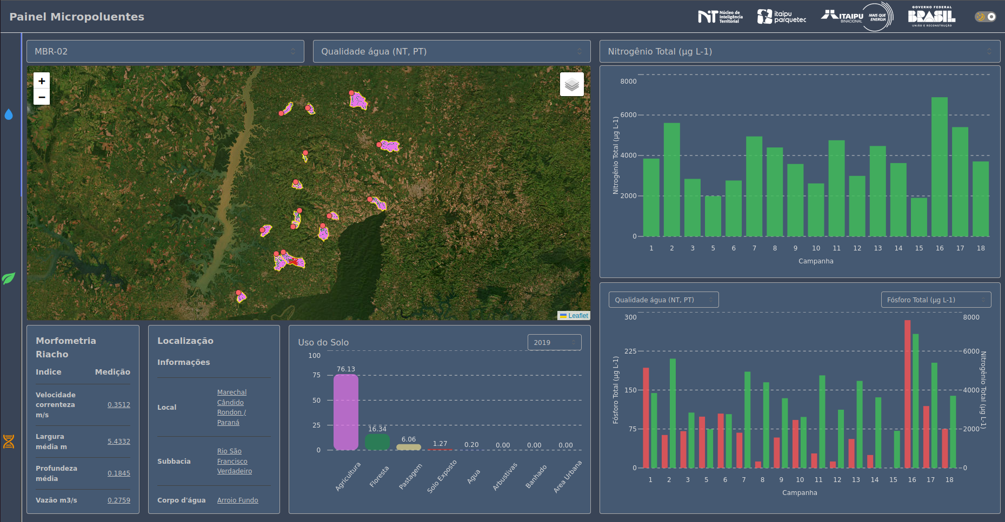Select the orange DNA sidebar icon

(x=9, y=442)
